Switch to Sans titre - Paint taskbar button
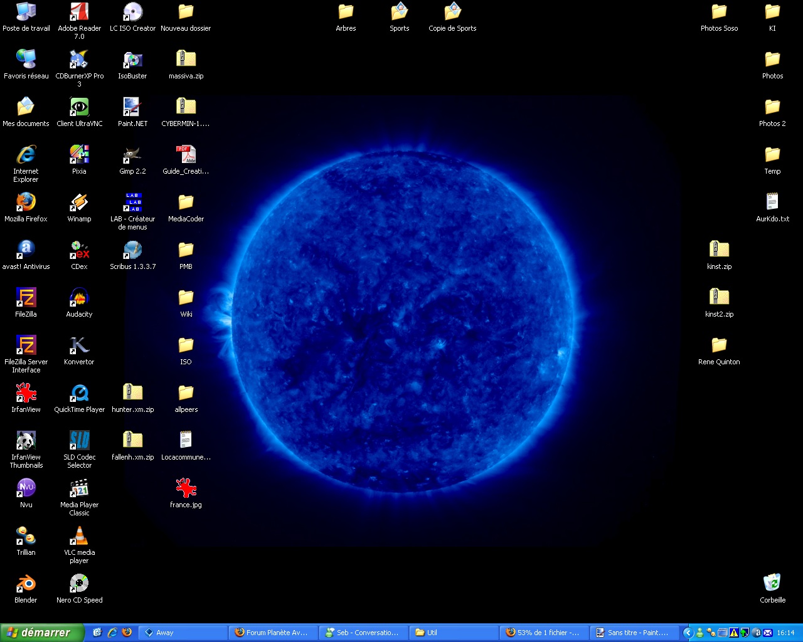This screenshot has width=803, height=642. click(x=635, y=633)
